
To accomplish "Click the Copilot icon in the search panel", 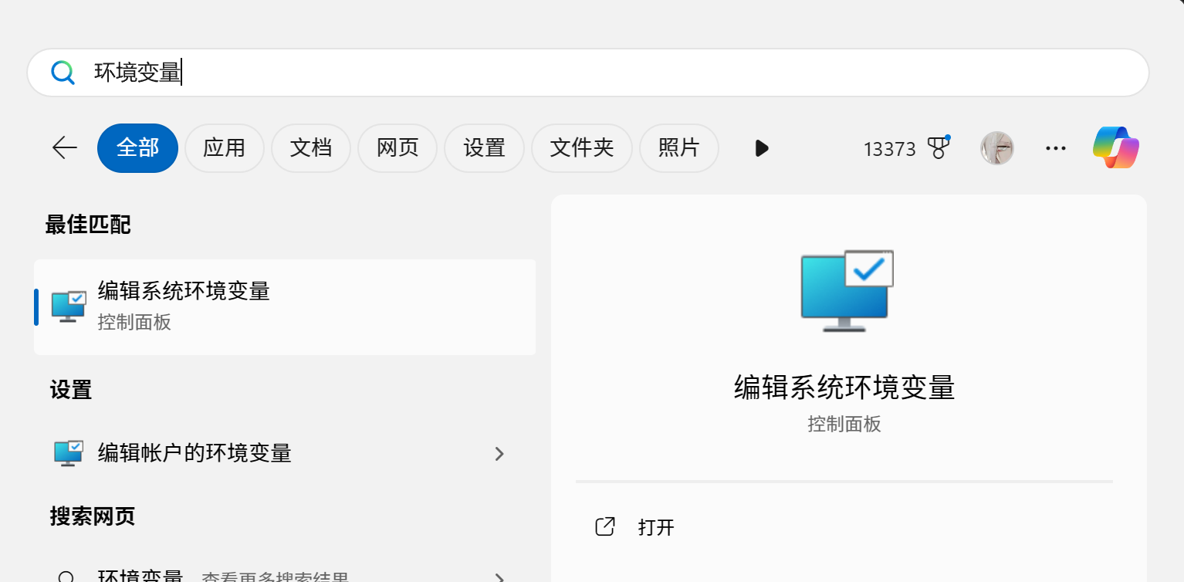I will tap(1116, 147).
